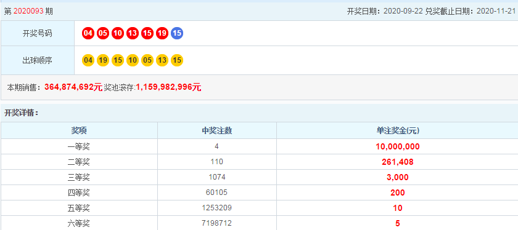Click the claim deadline 2020-11-21
The height and width of the screenshot is (230, 518).
[x=496, y=12]
